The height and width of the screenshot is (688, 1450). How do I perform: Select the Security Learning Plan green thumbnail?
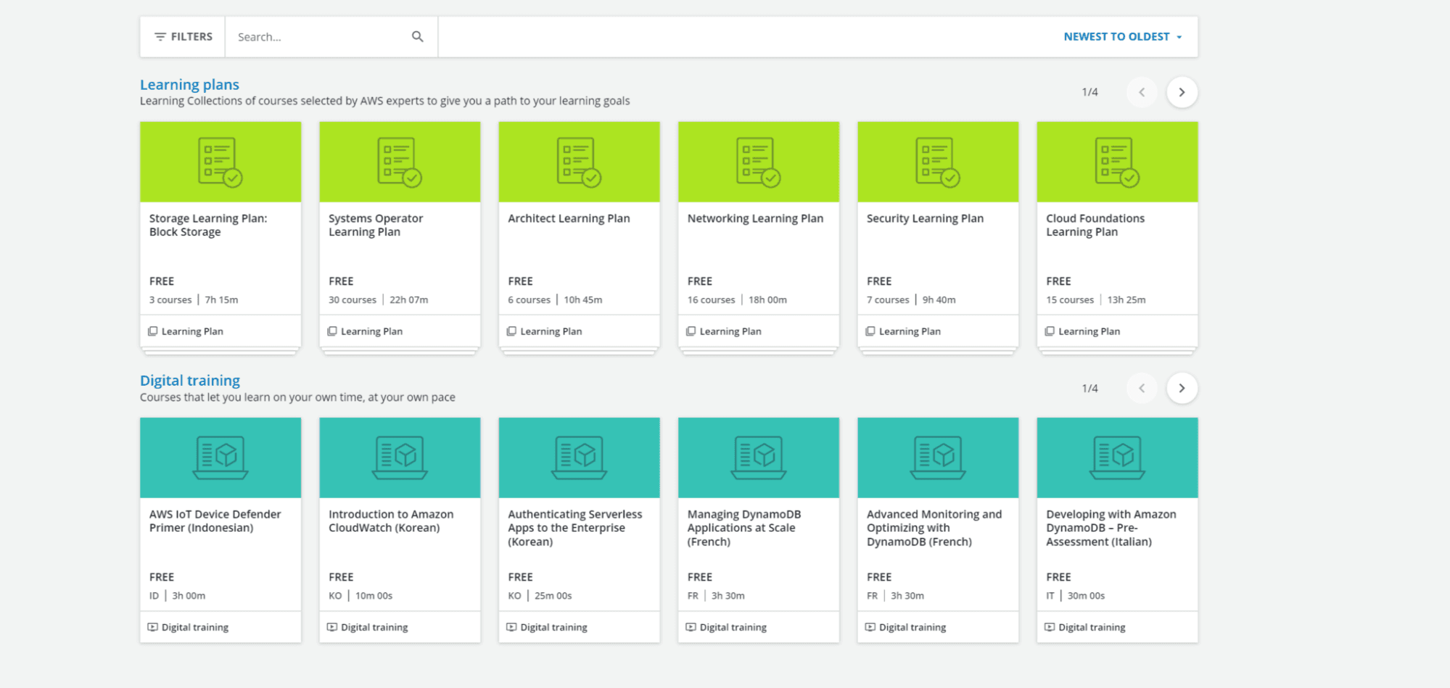tap(937, 162)
